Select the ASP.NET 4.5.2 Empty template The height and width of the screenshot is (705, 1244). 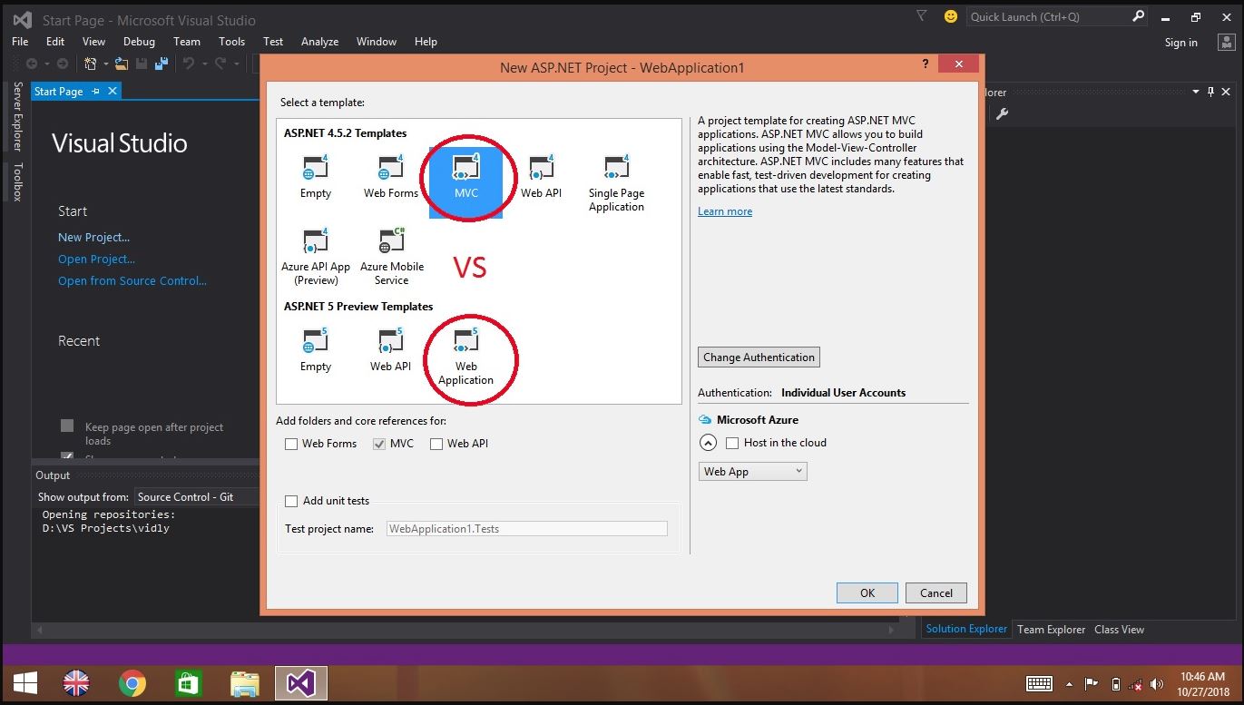(316, 177)
